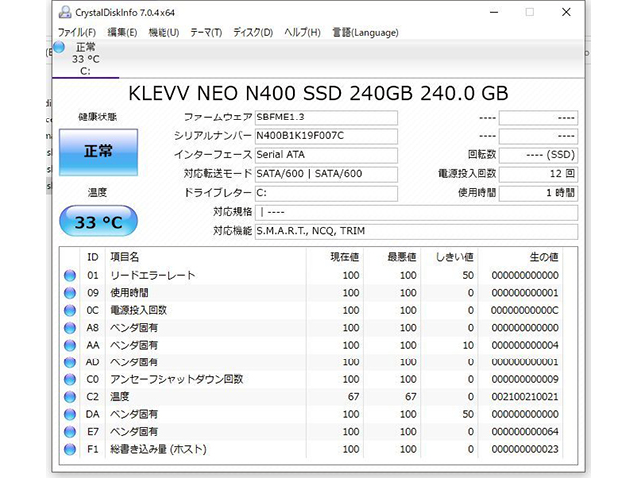Click the 対応規格 field showing | ----
The width and height of the screenshot is (638, 478).
point(417,212)
